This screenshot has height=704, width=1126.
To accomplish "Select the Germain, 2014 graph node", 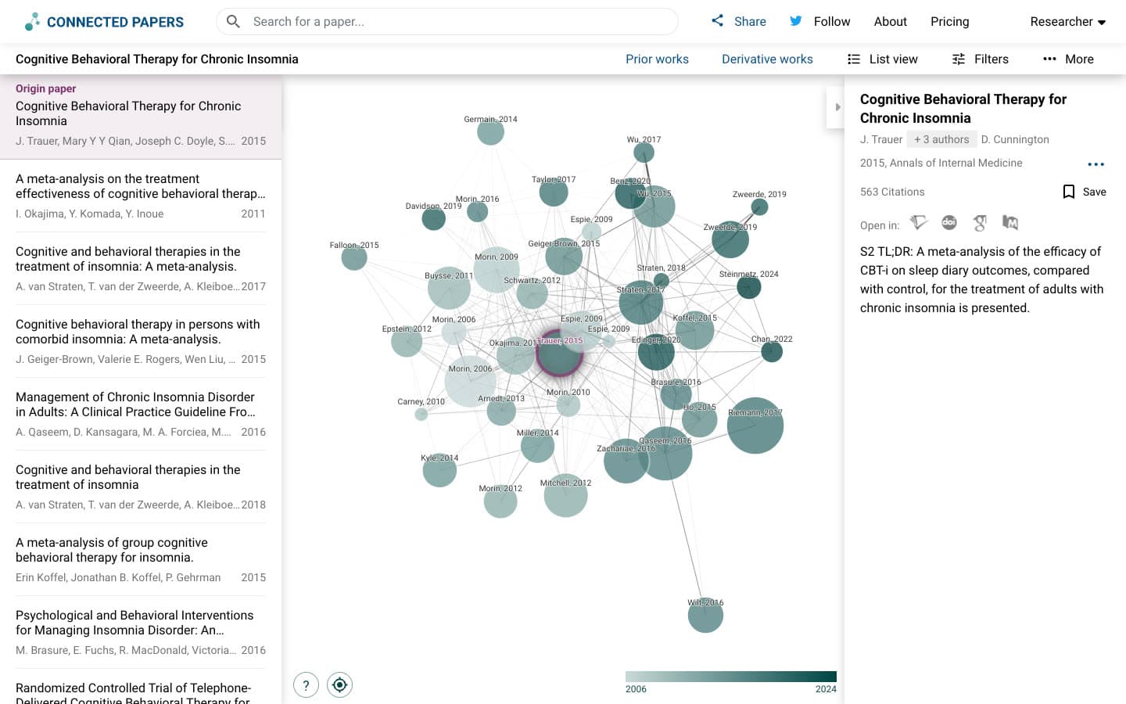I will [490, 131].
